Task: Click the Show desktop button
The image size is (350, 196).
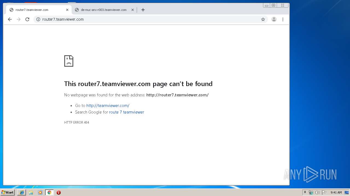Action: pyautogui.click(x=347, y=192)
